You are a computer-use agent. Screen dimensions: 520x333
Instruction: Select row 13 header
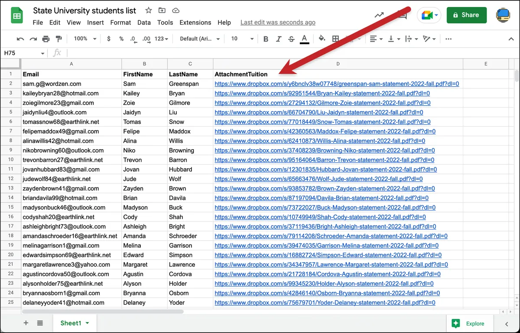click(11, 189)
